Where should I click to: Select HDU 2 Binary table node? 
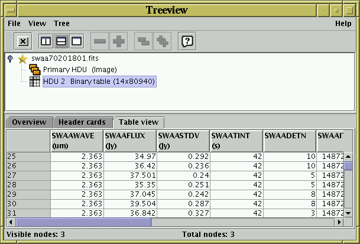(99, 81)
